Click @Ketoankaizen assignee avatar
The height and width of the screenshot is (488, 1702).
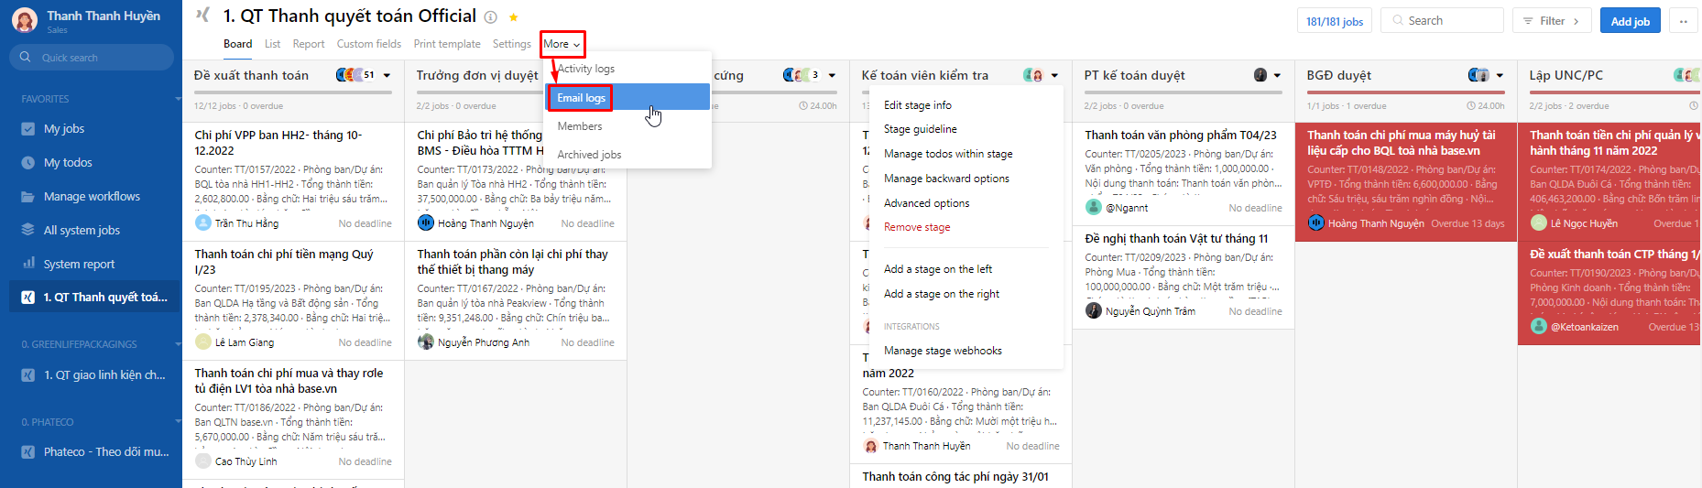tap(1539, 327)
